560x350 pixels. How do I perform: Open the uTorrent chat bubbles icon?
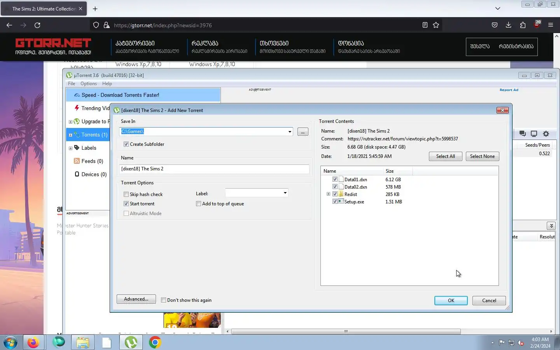[523, 134]
